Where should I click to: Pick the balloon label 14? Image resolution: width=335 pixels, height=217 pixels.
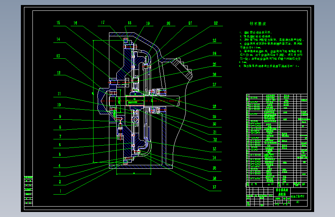tap(58, 39)
